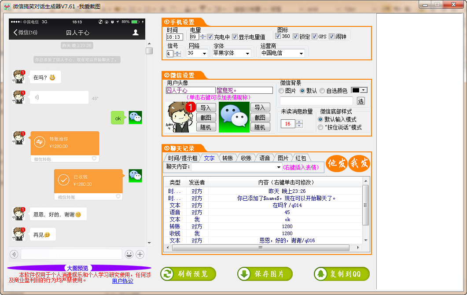This screenshot has width=467, height=295.
Task: Increase the 信号 signal stepper
Action: [x=177, y=52]
